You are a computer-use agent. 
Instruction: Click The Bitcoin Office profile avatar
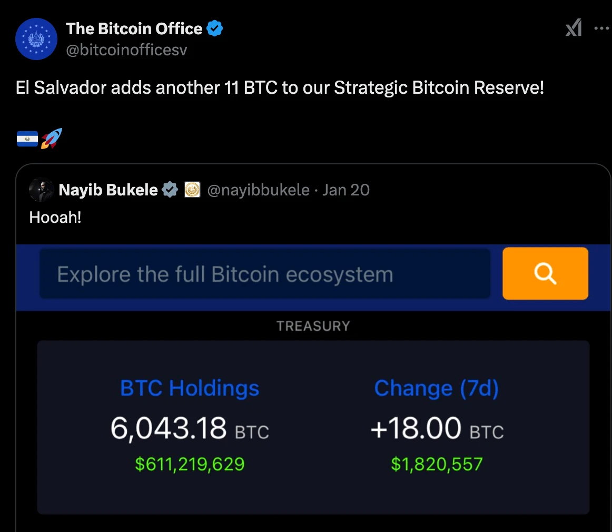click(36, 39)
